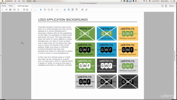Open the Notification Center icon
Viewport: 177px width, 100px height.
point(174,1)
